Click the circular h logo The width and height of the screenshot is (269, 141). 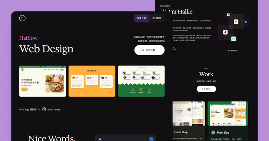(x=22, y=18)
